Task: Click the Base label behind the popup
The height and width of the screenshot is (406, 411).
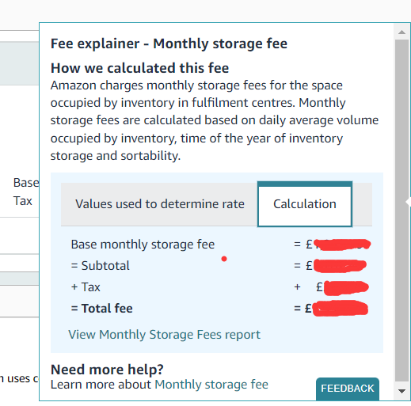Action: point(26,183)
